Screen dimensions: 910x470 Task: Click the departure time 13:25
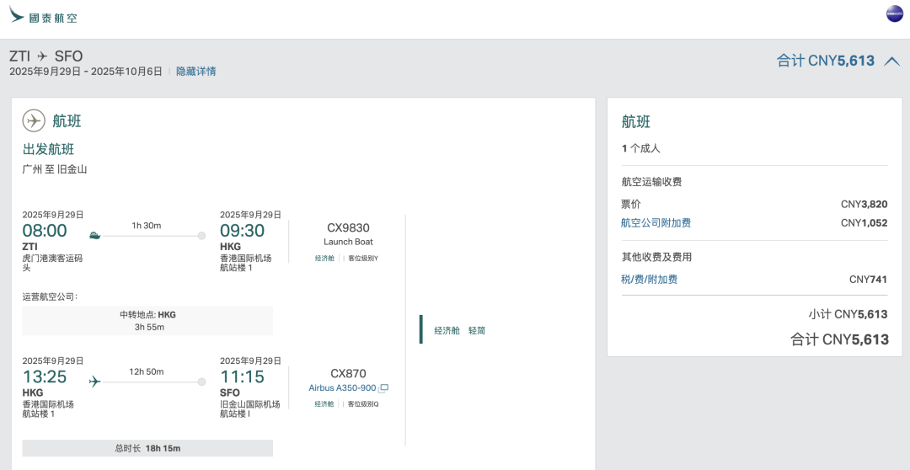tap(45, 377)
